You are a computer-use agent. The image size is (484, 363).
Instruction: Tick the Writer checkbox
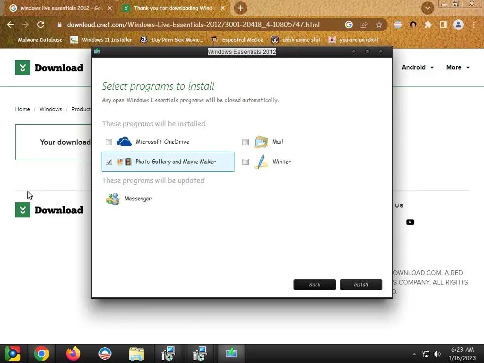(x=245, y=162)
